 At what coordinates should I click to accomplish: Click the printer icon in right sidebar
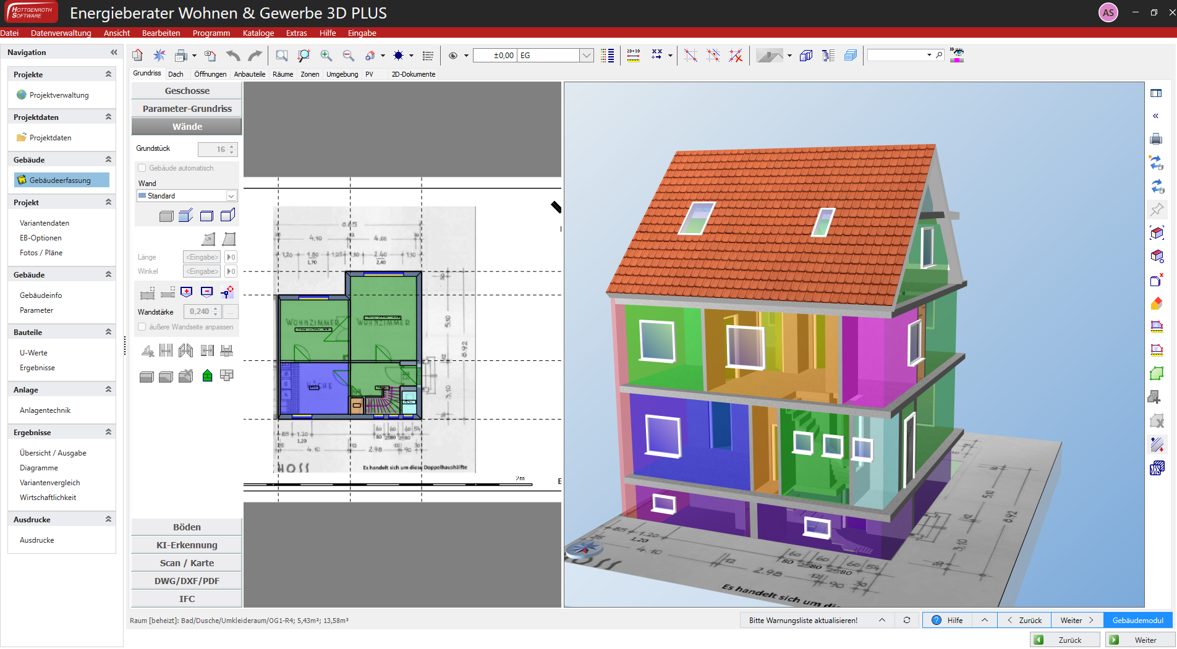tap(1156, 138)
